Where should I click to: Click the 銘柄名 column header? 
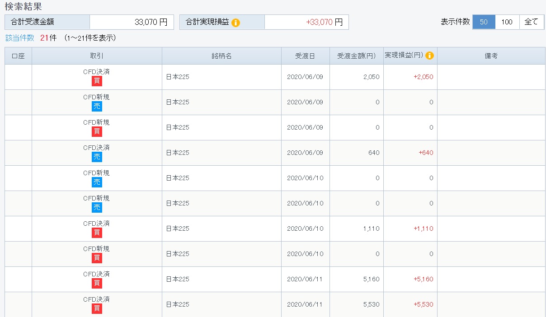tap(221, 56)
